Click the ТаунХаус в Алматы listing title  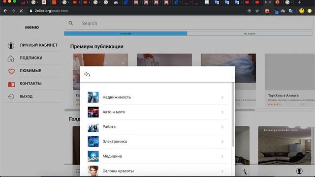(283, 95)
